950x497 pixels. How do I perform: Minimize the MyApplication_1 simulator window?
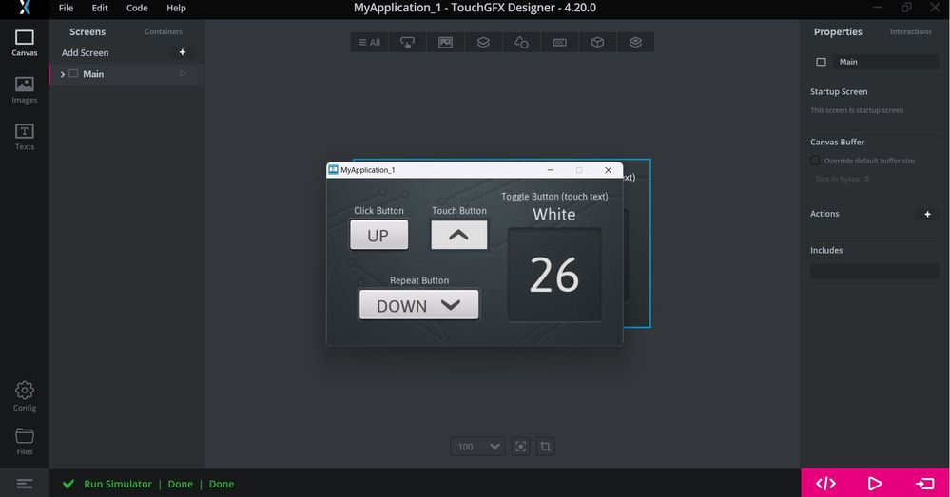pyautogui.click(x=551, y=170)
